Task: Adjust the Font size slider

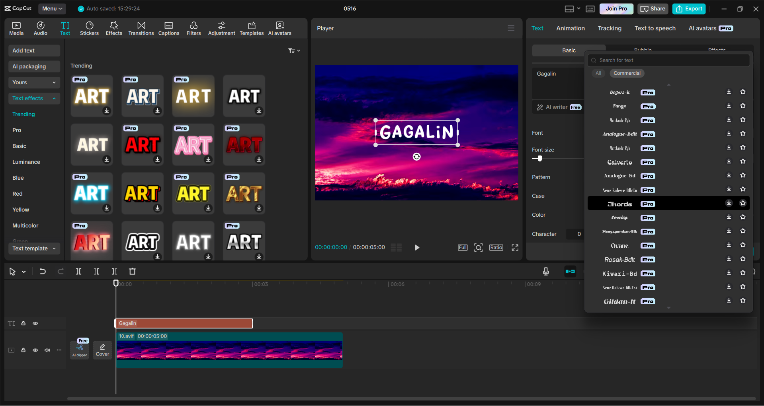Action: [539, 158]
